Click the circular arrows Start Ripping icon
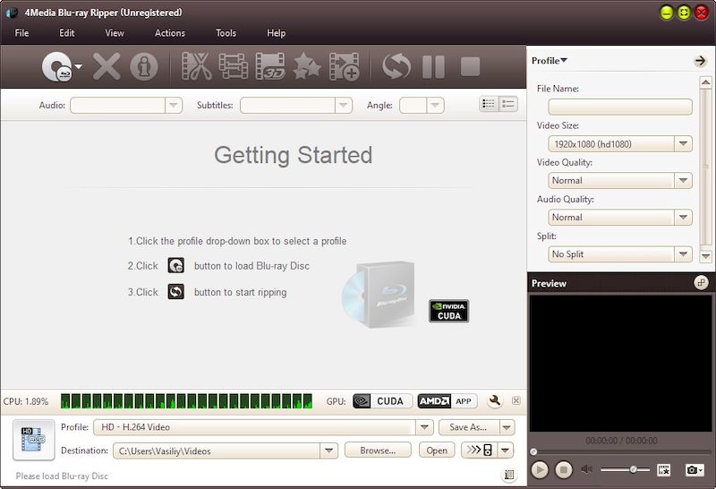Viewport: 716px width, 489px height. [396, 67]
